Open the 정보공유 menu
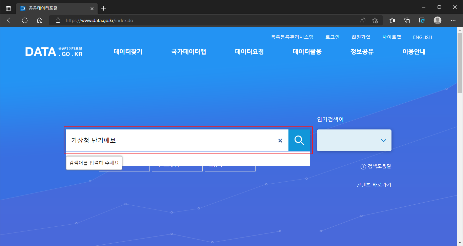This screenshot has height=246, width=463. [362, 52]
